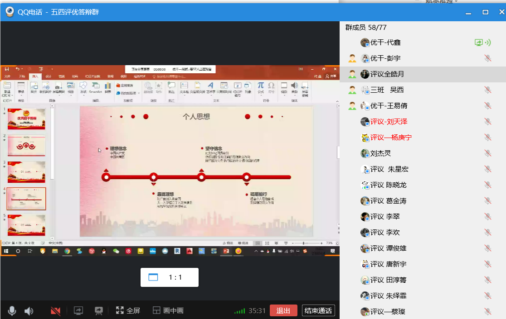506x319 pixels.
Task: Click avatar of 评议 田淳箐
Action: 365,280
